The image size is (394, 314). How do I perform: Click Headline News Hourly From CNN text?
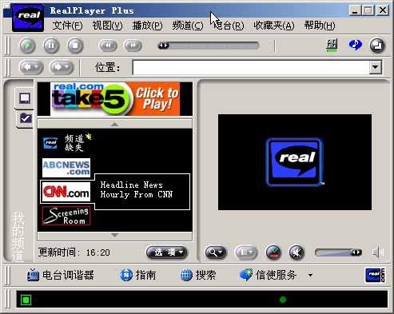click(137, 189)
